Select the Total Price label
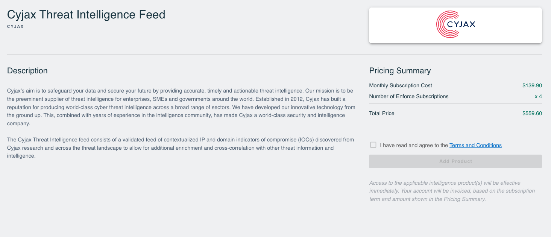The height and width of the screenshot is (237, 551). click(x=382, y=113)
